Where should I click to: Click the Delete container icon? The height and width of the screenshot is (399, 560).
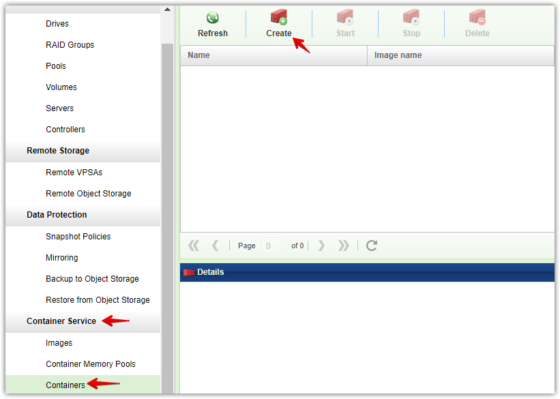(477, 17)
